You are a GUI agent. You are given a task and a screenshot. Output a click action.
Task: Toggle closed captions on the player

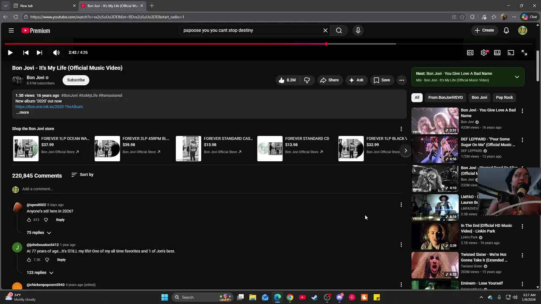[x=470, y=53]
